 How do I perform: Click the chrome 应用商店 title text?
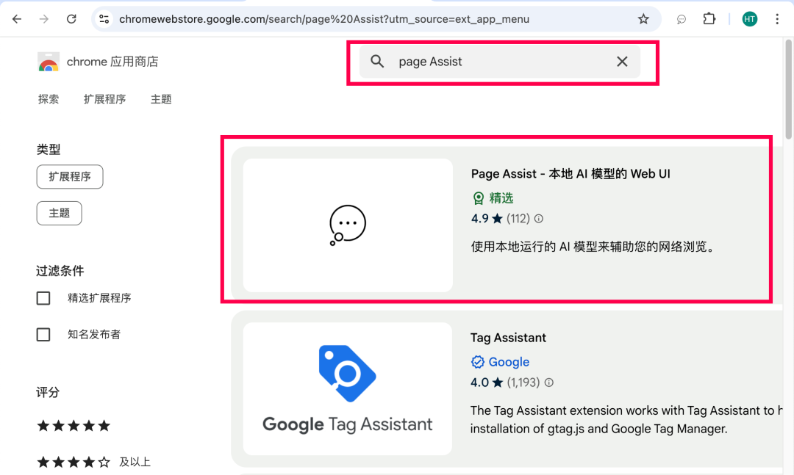pyautogui.click(x=112, y=62)
